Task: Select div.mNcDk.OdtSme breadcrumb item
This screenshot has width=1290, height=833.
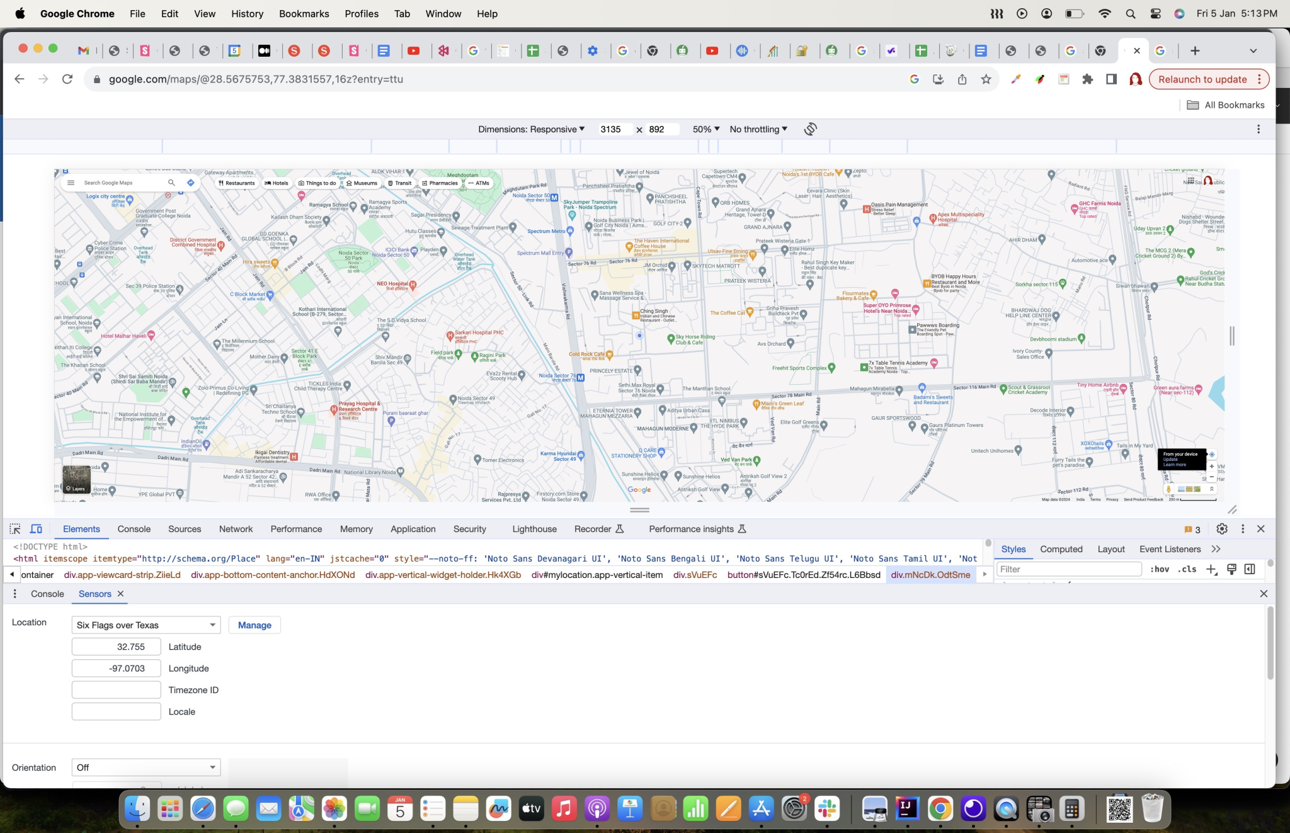Action: click(x=930, y=575)
